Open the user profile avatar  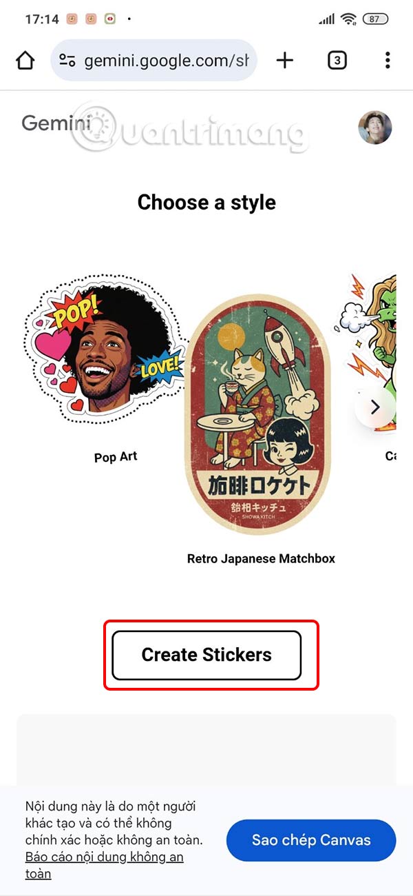tap(375, 128)
